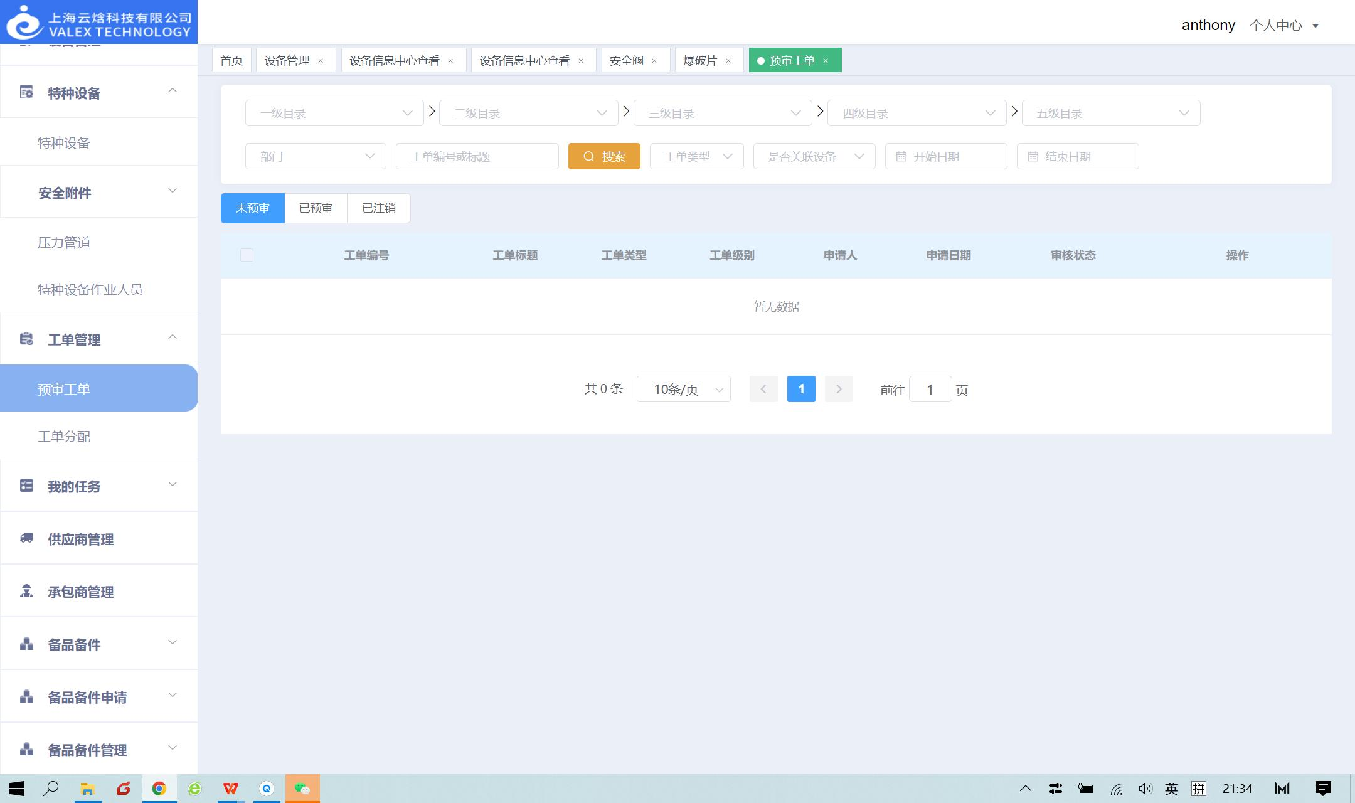Viewport: 1355px width, 803px height.
Task: Click the orange 搜索 button
Action: 604,156
